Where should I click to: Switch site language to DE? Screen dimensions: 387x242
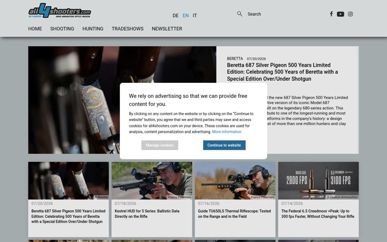[175, 16]
